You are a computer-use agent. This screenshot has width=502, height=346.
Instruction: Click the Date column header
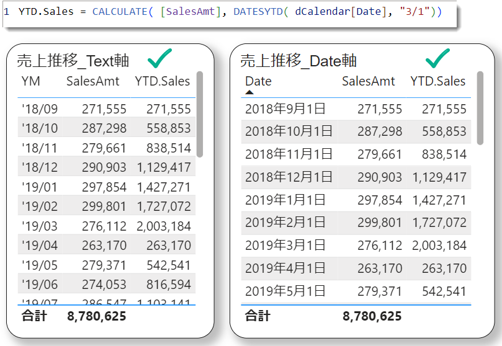[x=258, y=81]
